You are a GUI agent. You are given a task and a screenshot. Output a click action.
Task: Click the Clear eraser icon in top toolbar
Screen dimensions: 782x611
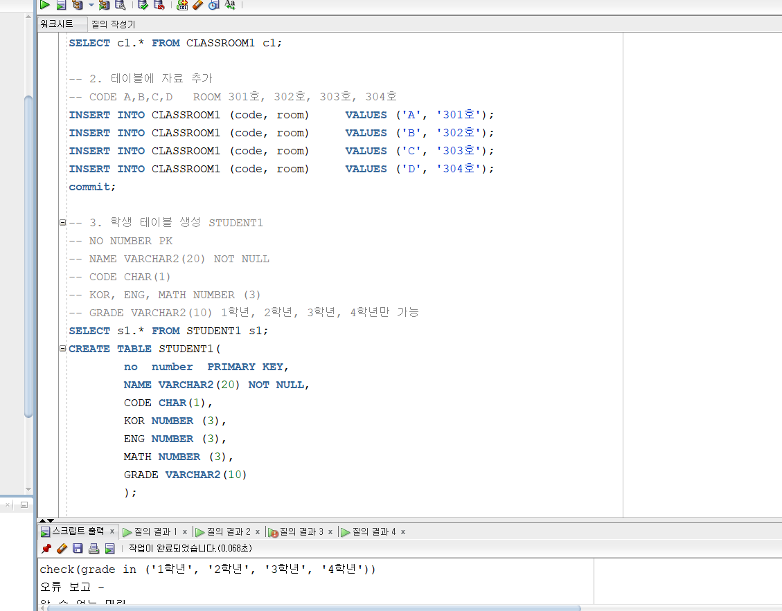198,5
